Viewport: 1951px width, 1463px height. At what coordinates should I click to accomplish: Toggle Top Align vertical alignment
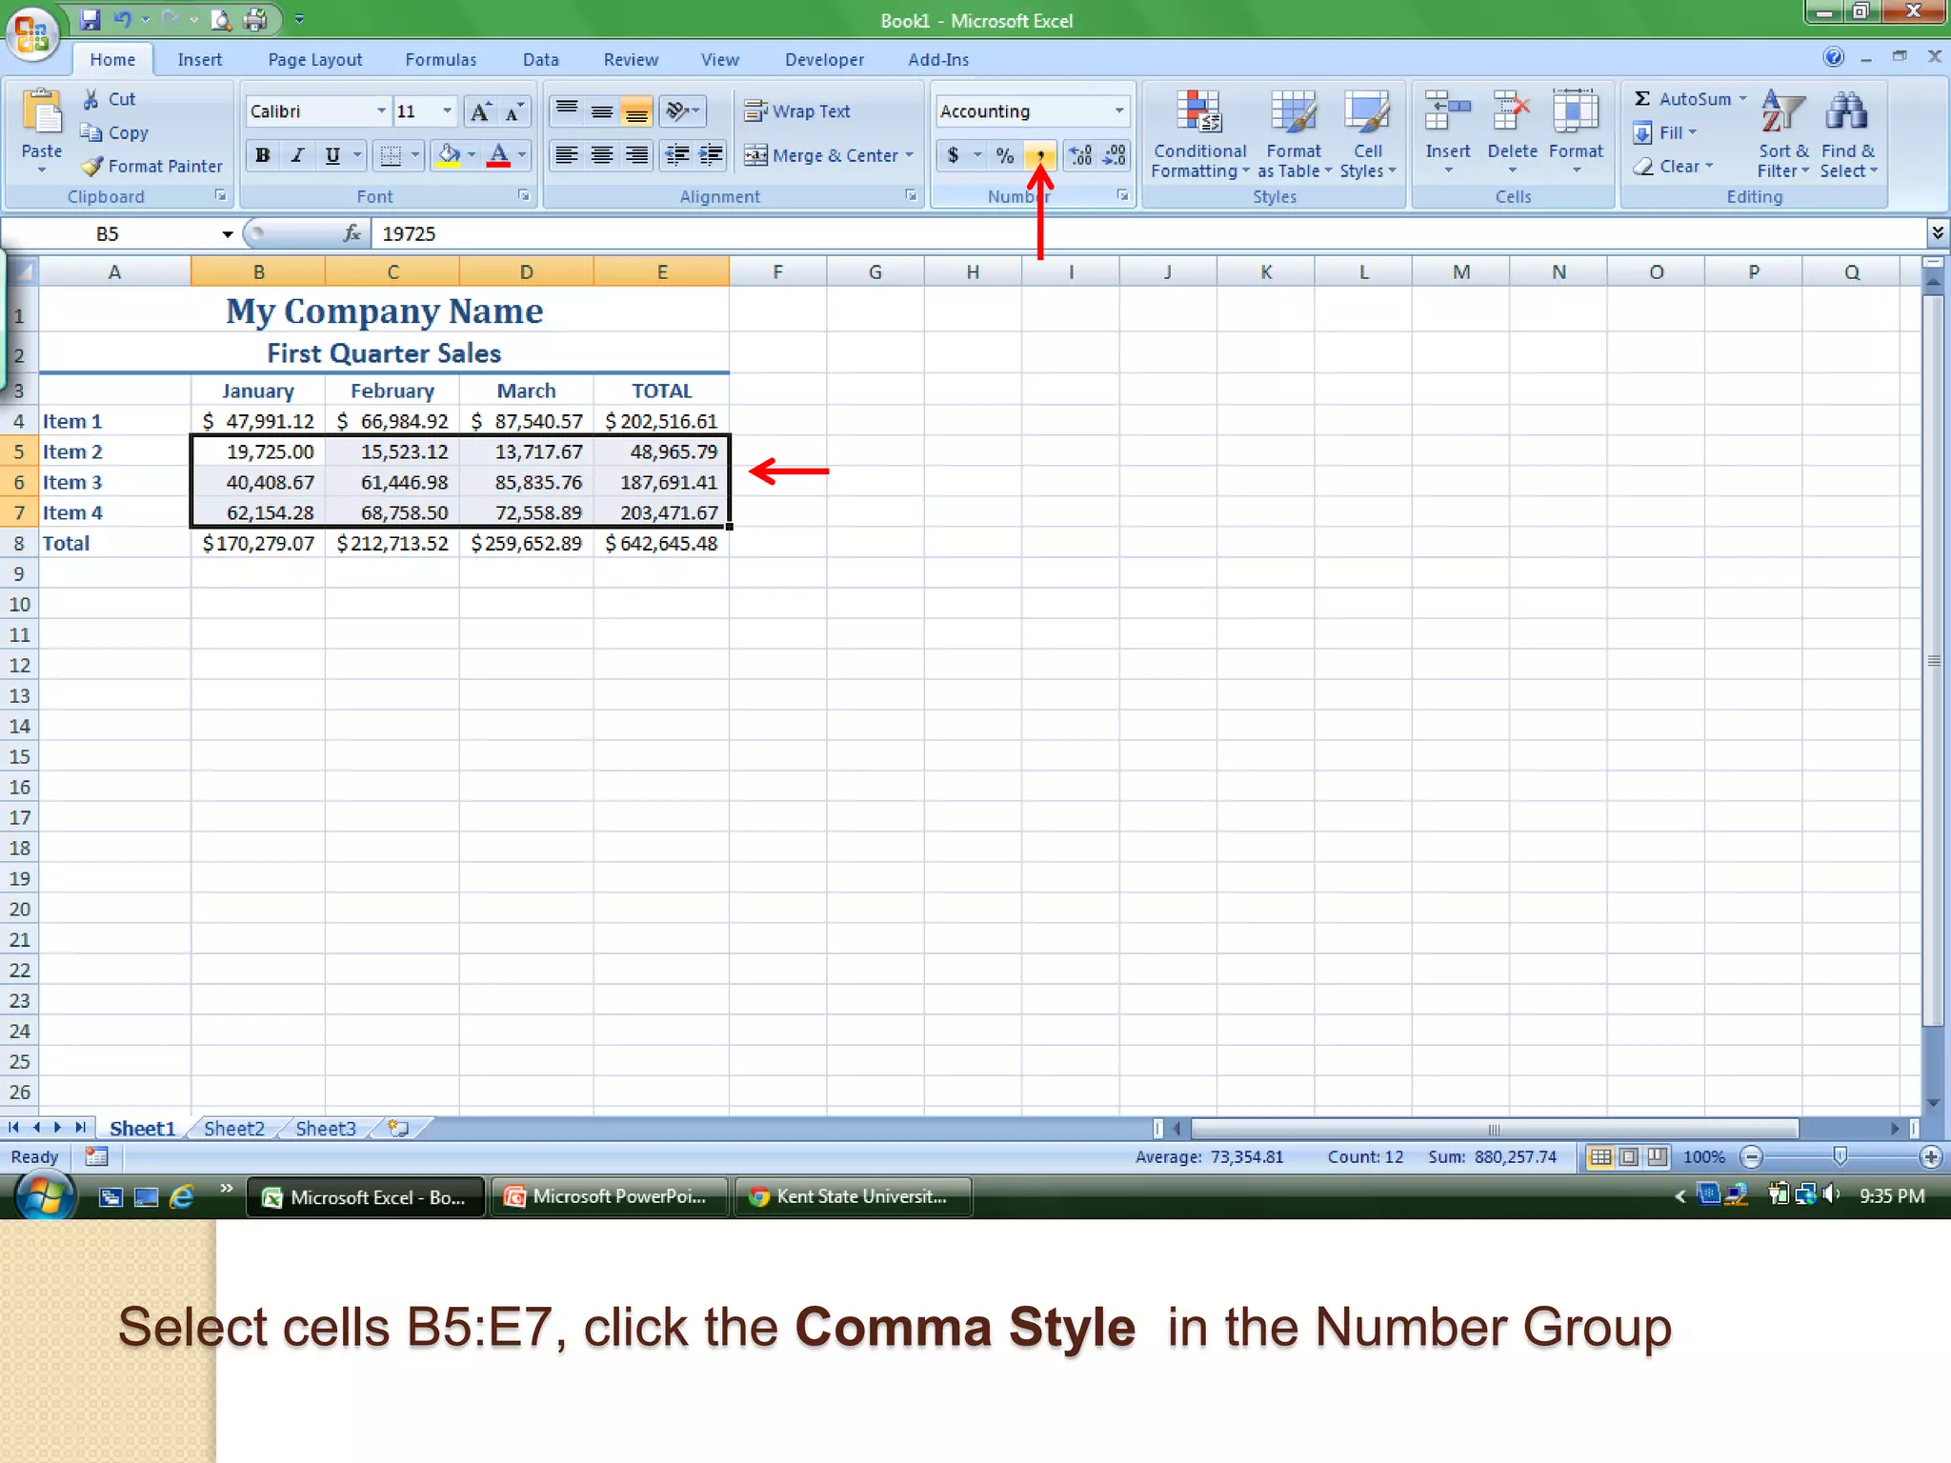click(567, 111)
